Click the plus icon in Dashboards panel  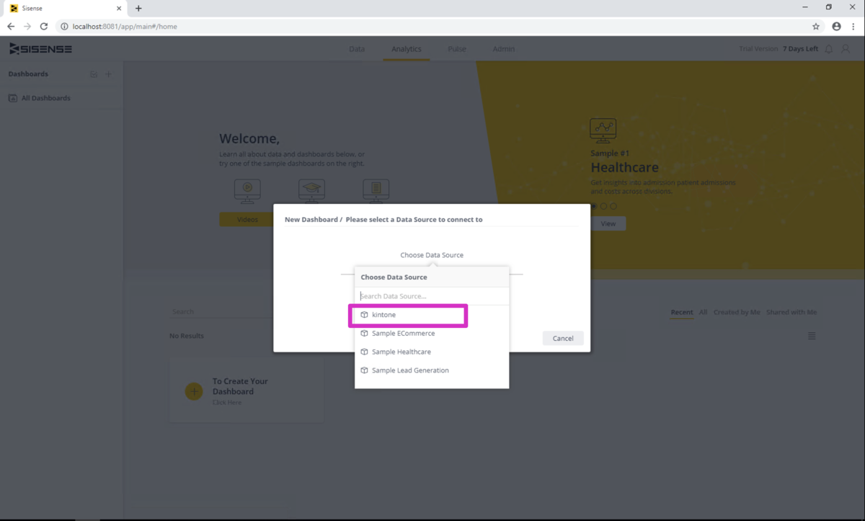tap(109, 74)
